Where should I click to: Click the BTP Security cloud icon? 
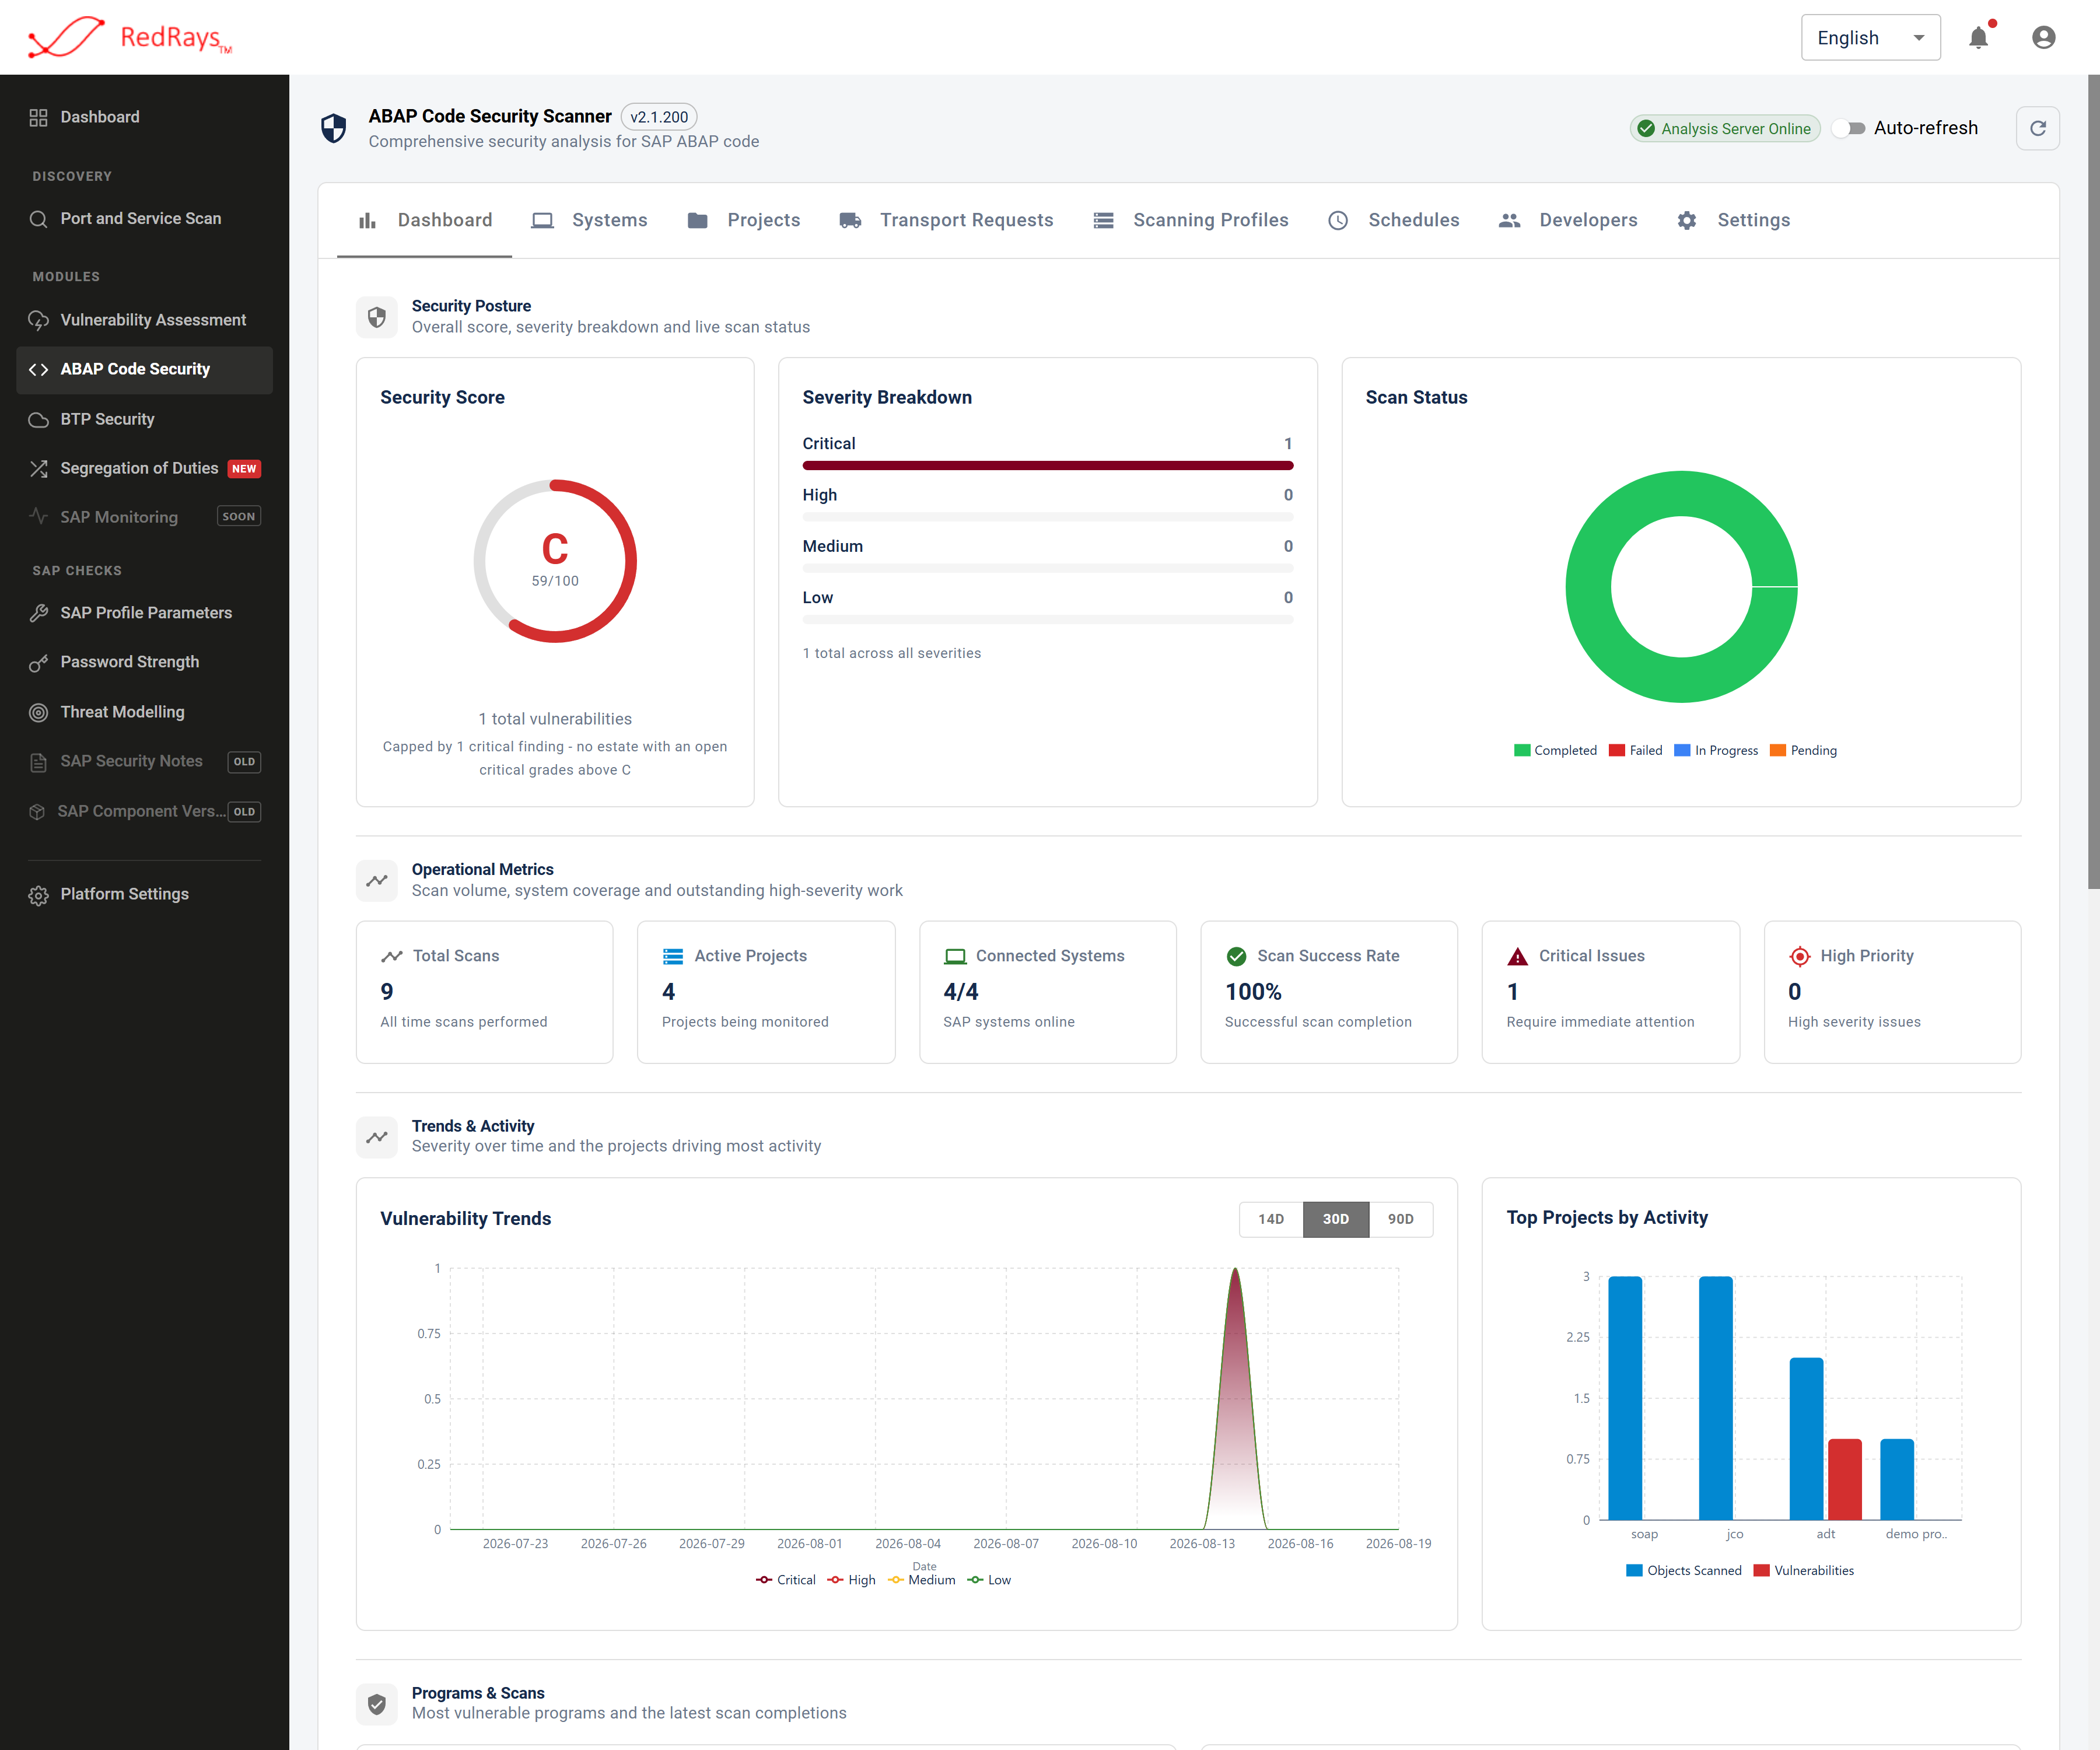click(39, 419)
